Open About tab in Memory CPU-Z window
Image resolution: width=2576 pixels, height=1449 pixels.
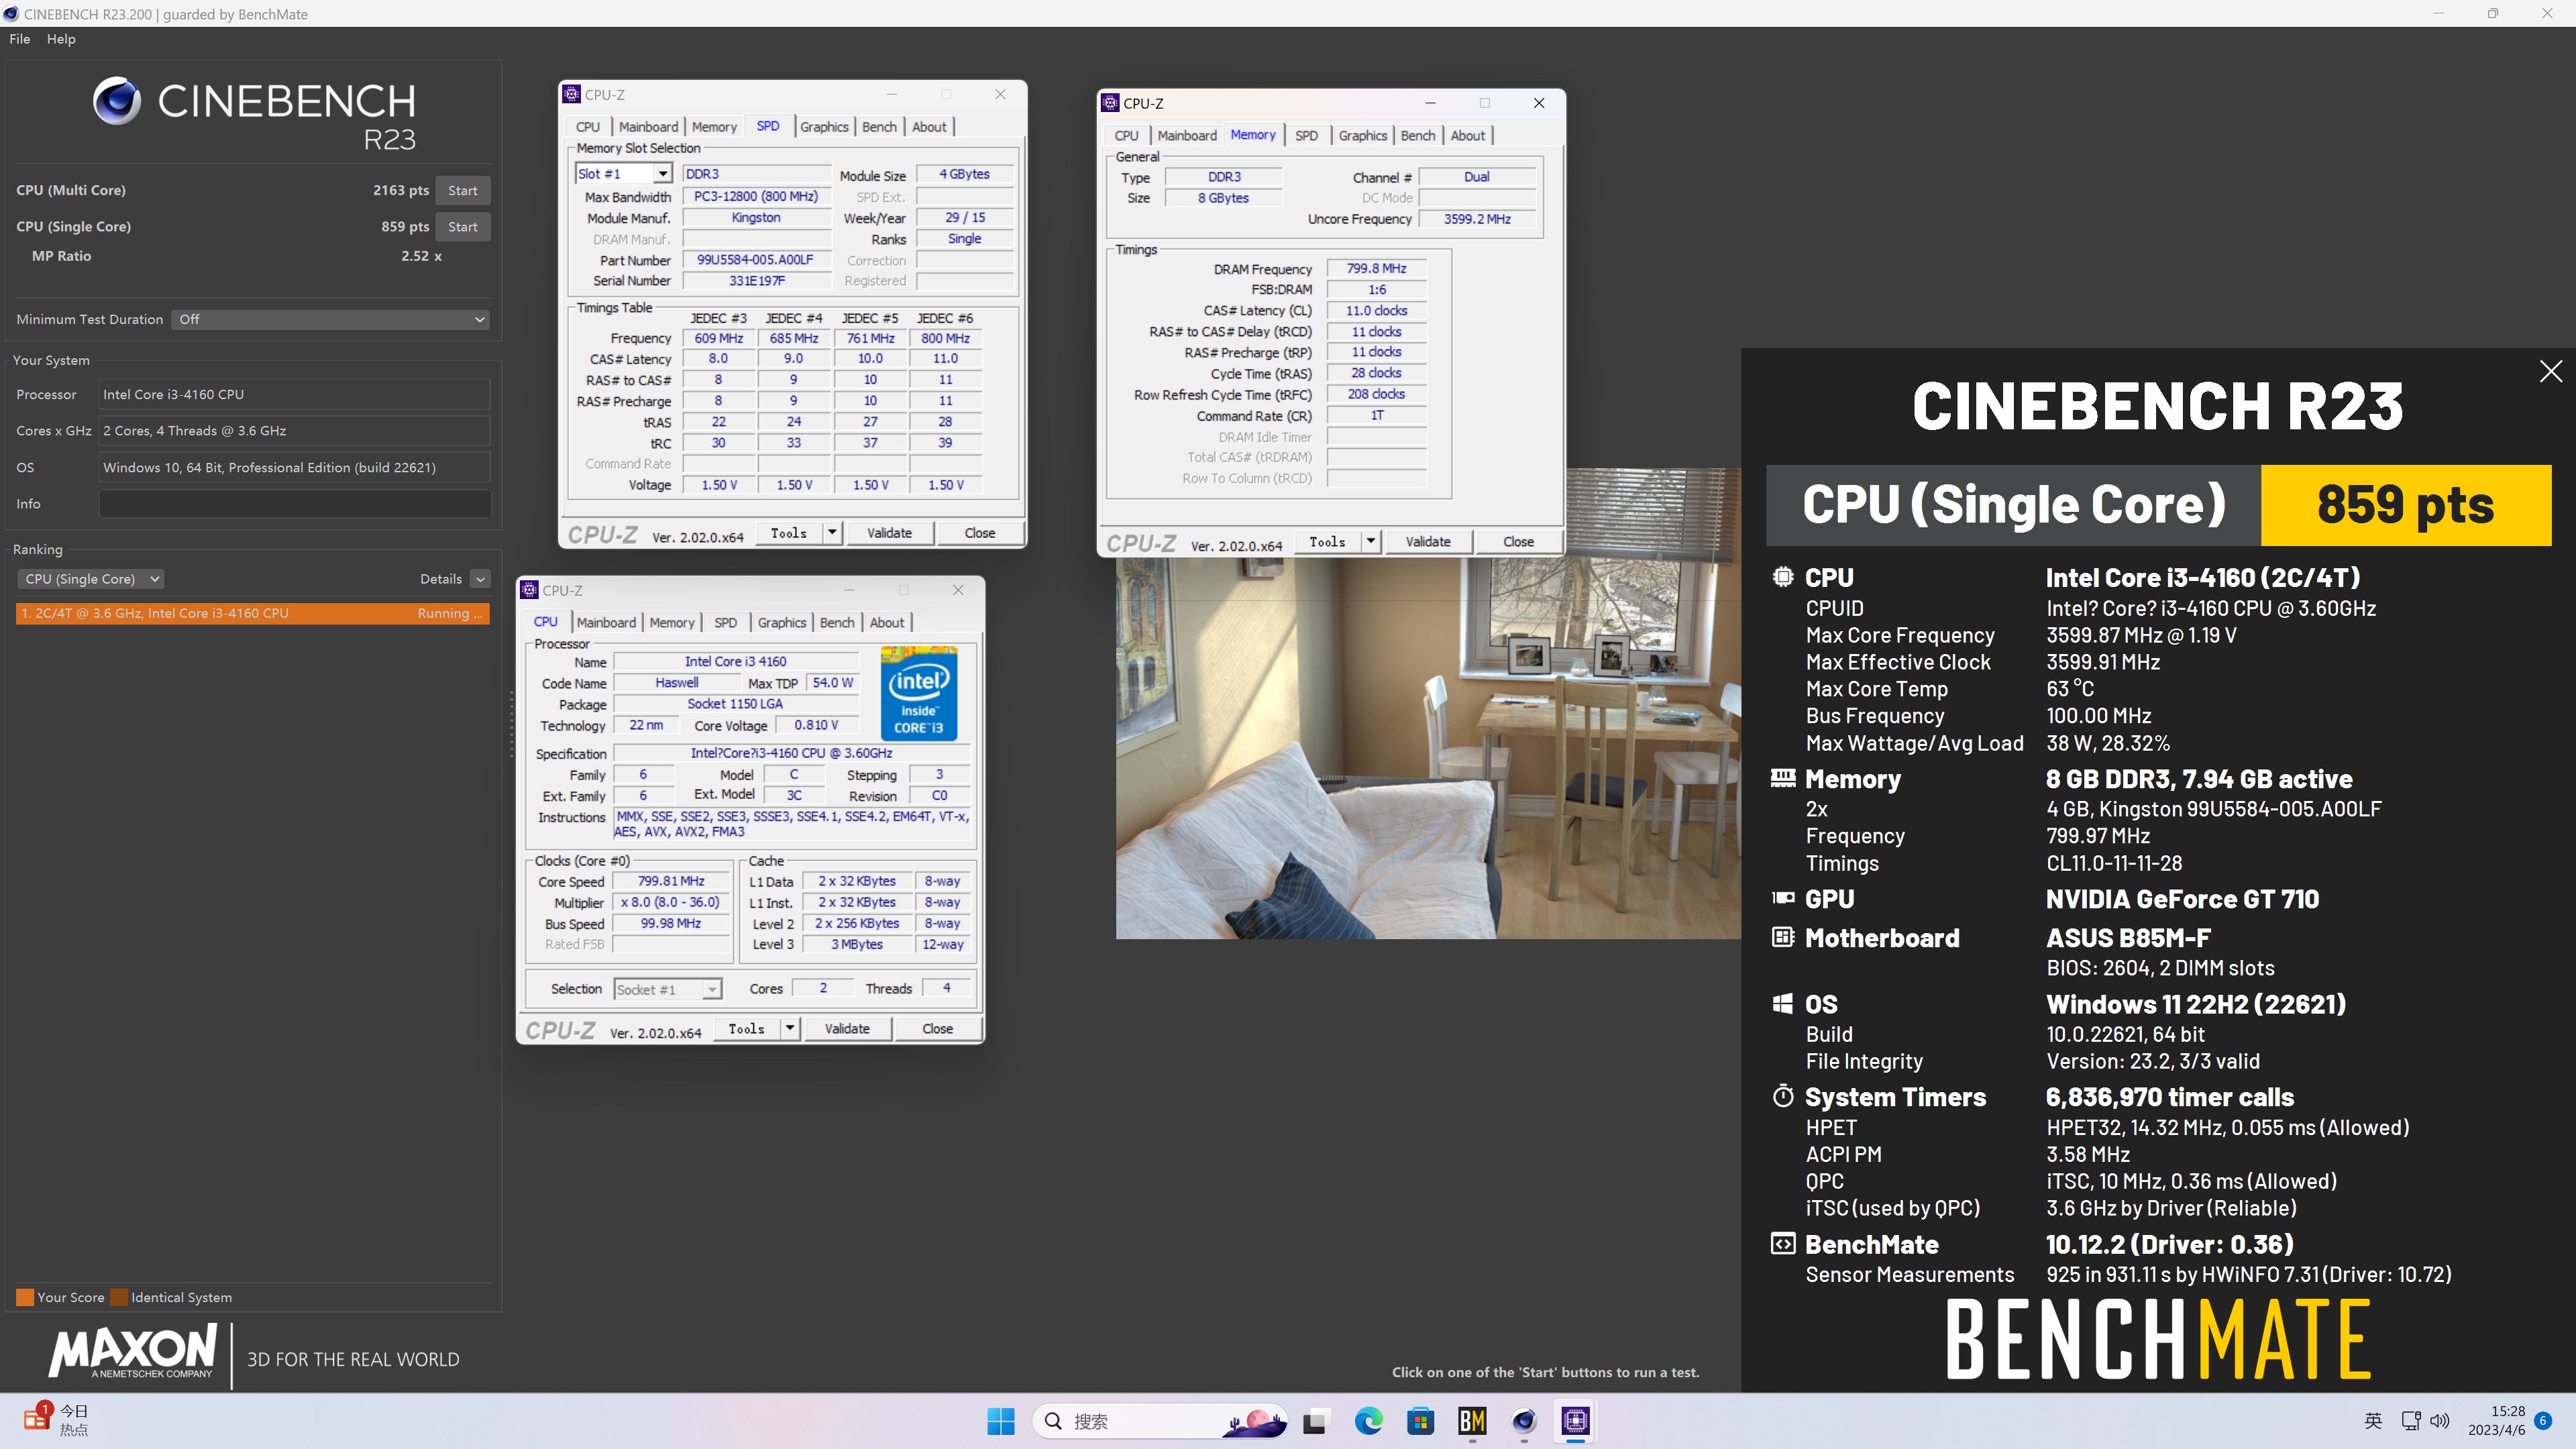point(1467,136)
